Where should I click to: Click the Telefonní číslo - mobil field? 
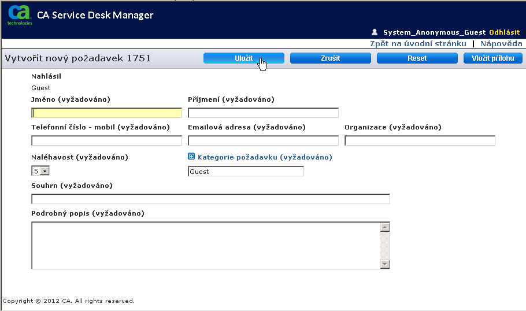tap(107, 140)
